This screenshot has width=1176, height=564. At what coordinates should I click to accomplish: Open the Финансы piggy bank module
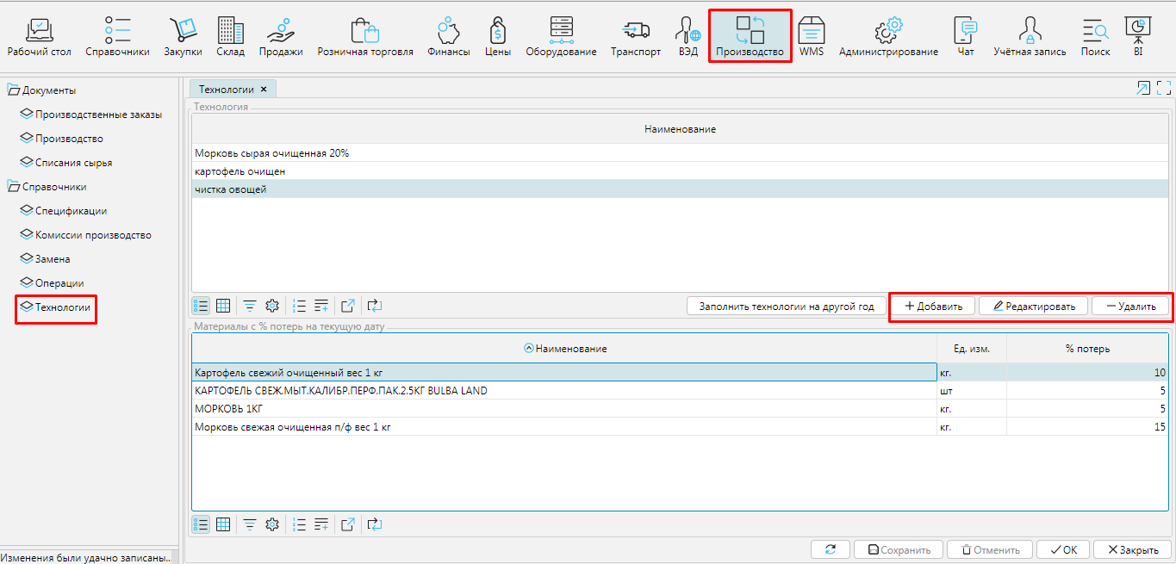point(448,37)
